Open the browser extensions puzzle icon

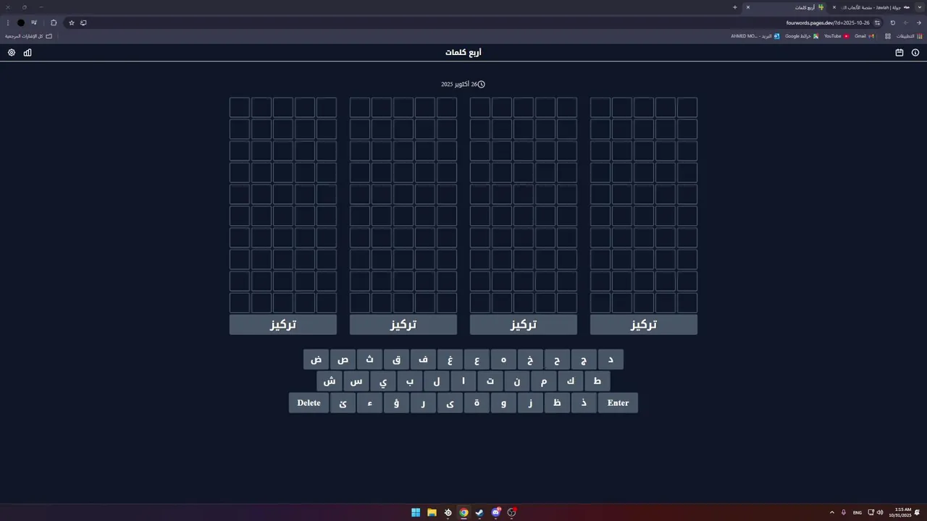coord(54,22)
